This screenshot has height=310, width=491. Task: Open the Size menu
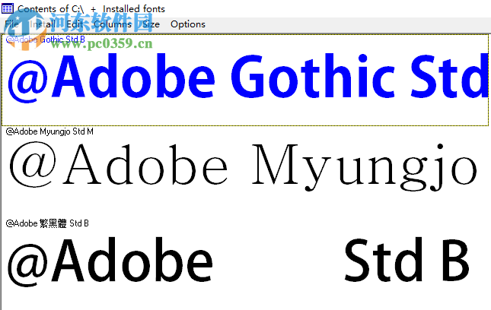(151, 24)
